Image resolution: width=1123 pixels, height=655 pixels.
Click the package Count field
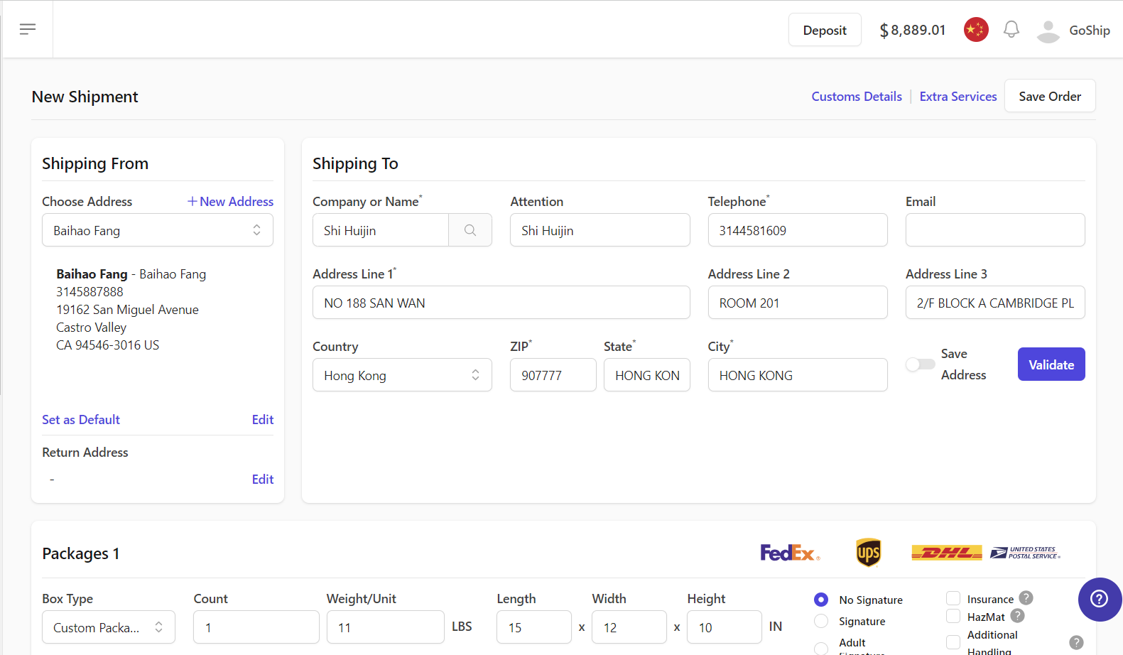[x=256, y=627]
